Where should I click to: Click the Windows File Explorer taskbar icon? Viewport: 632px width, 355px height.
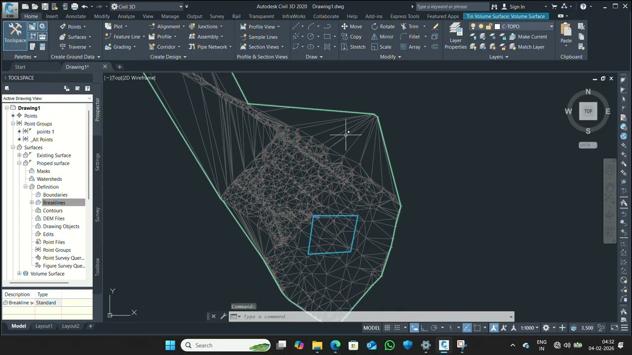pos(317,345)
